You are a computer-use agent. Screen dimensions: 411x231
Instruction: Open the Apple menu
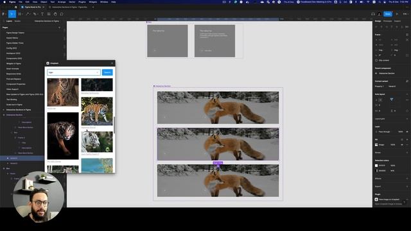(4, 2)
